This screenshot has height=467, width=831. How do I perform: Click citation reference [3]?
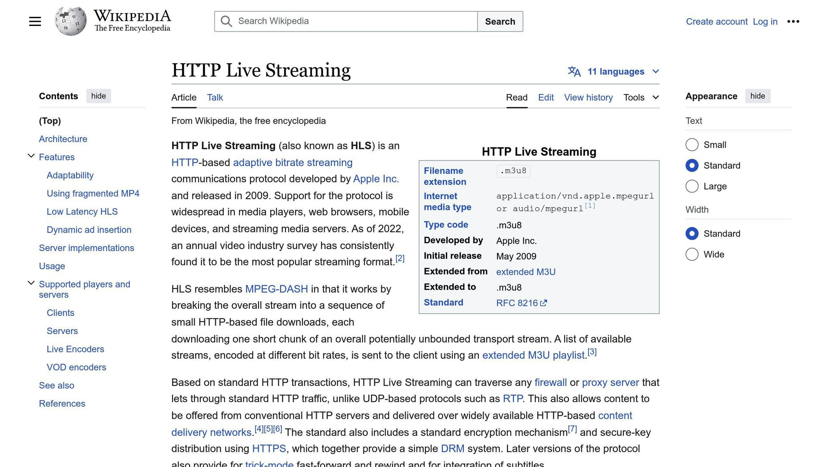(x=592, y=352)
